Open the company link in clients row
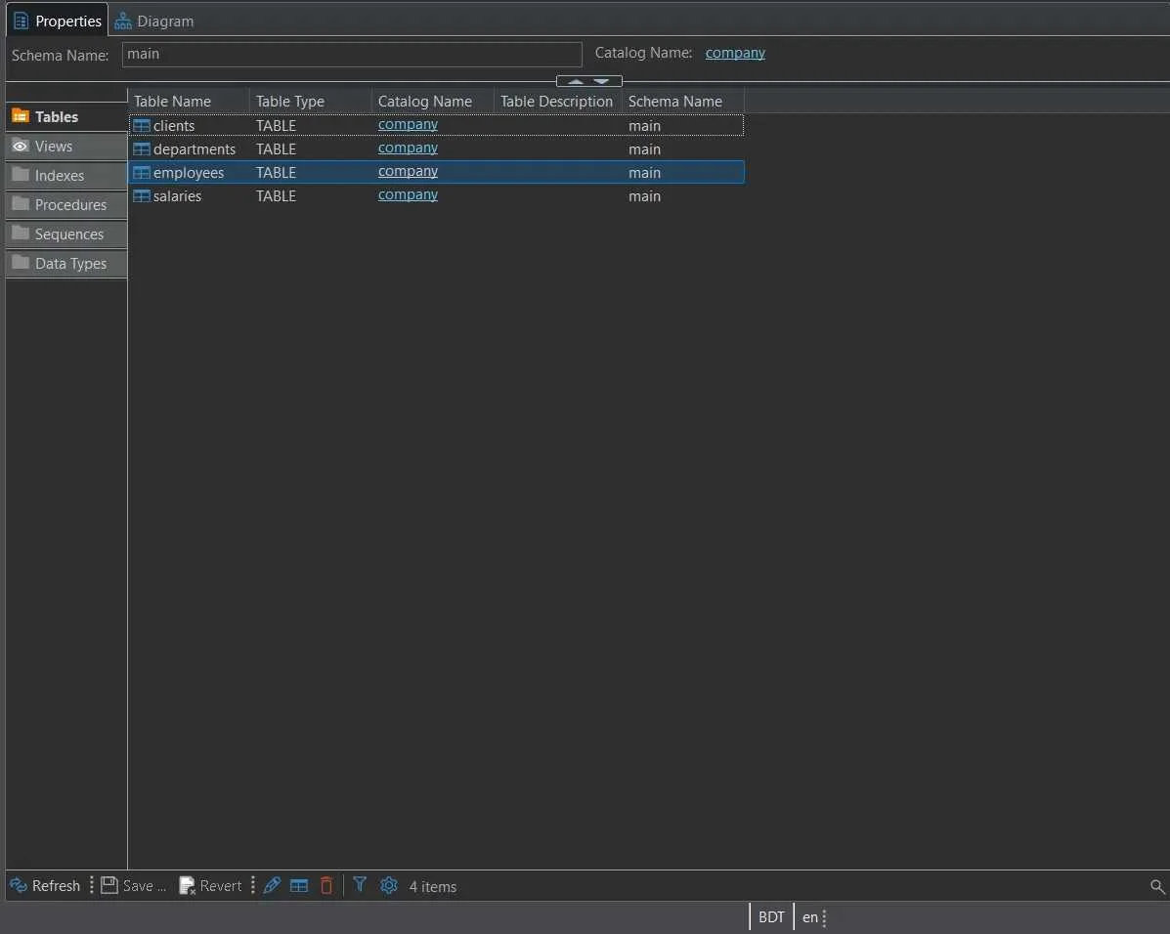1170x934 pixels. [x=408, y=125]
